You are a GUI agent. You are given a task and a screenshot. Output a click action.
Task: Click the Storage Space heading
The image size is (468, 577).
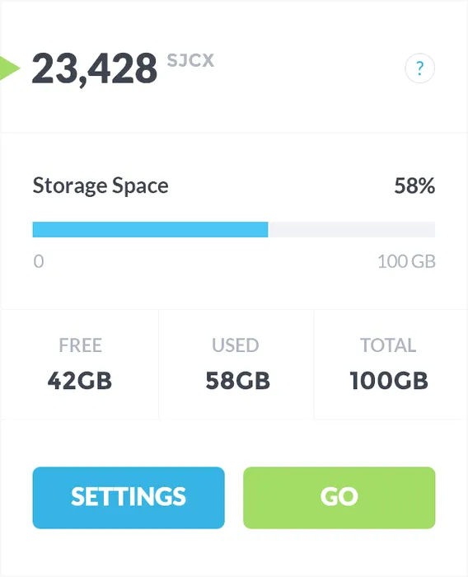coord(101,185)
